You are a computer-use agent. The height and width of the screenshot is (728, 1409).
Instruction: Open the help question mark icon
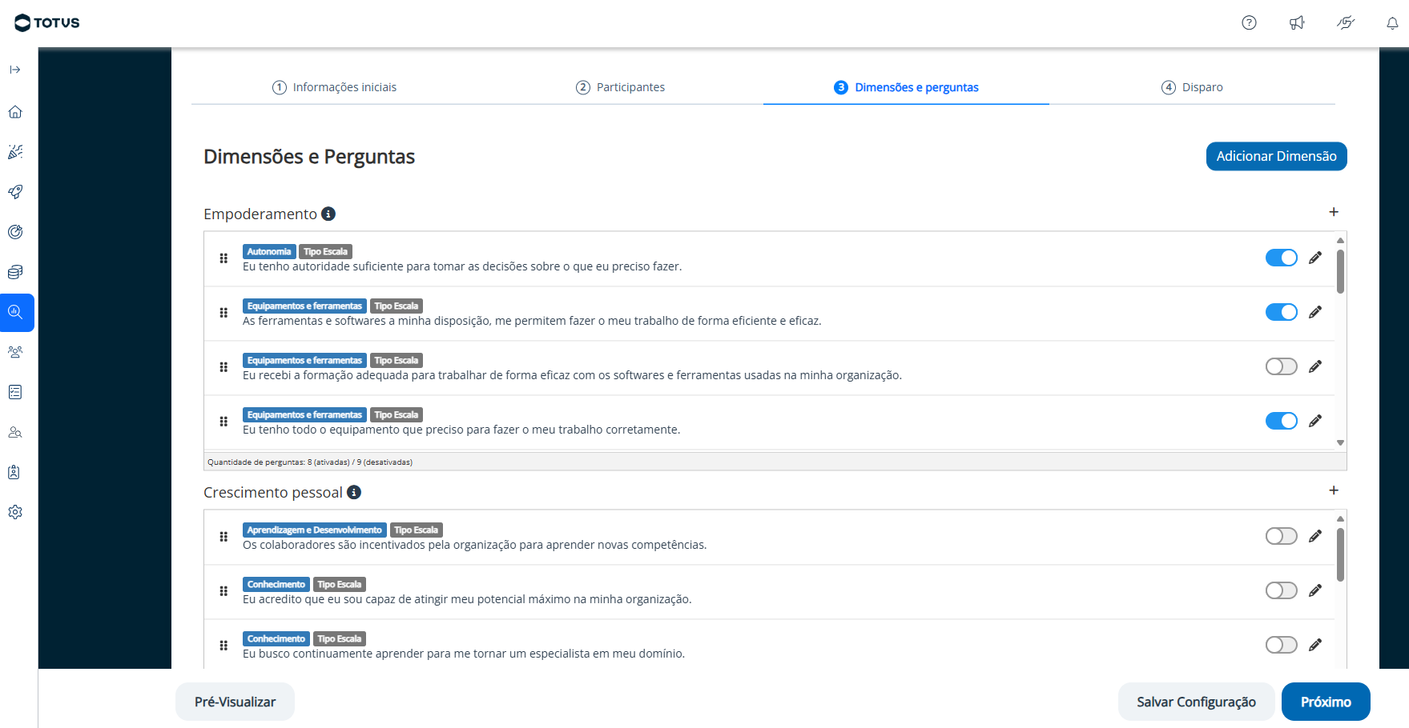click(1249, 22)
